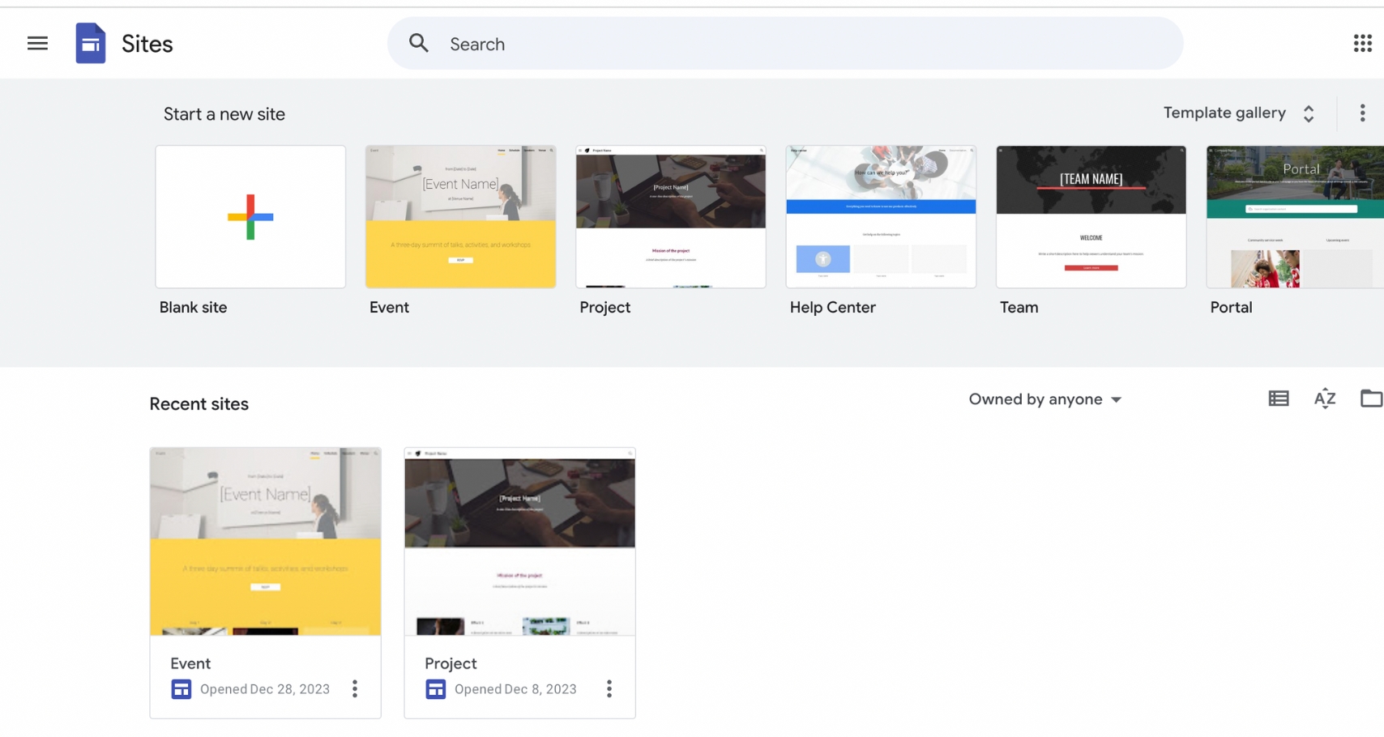
Task: Select the Event template
Action: click(x=460, y=217)
